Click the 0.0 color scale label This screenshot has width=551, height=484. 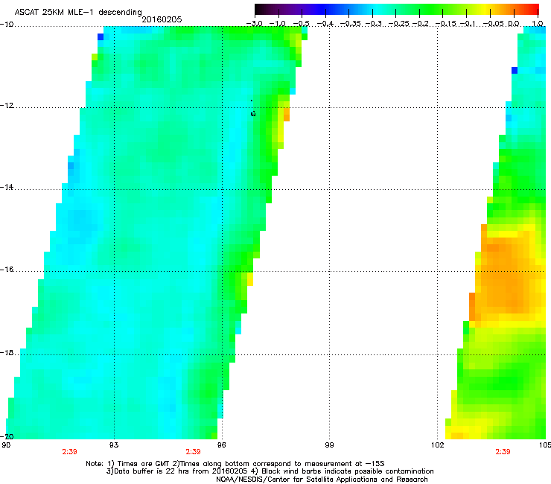tap(514, 24)
